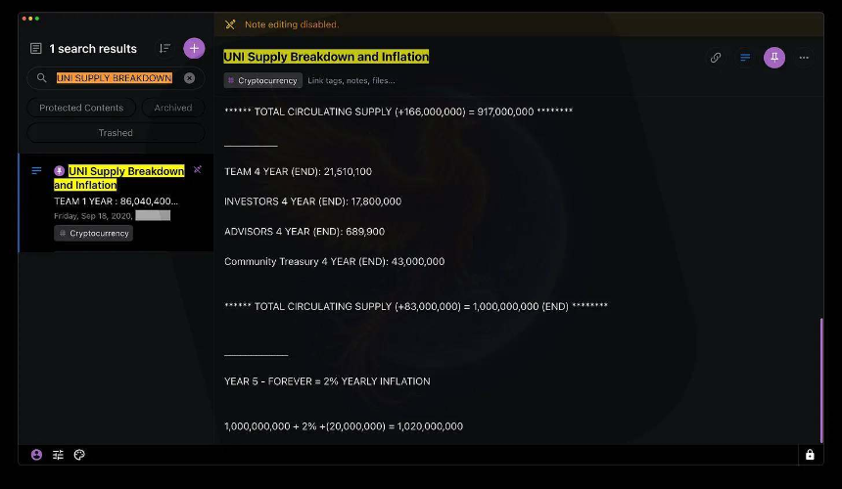Click the Cryptocurrency tag under note title
Viewport: 842px width, 489px height.
pyautogui.click(x=262, y=80)
